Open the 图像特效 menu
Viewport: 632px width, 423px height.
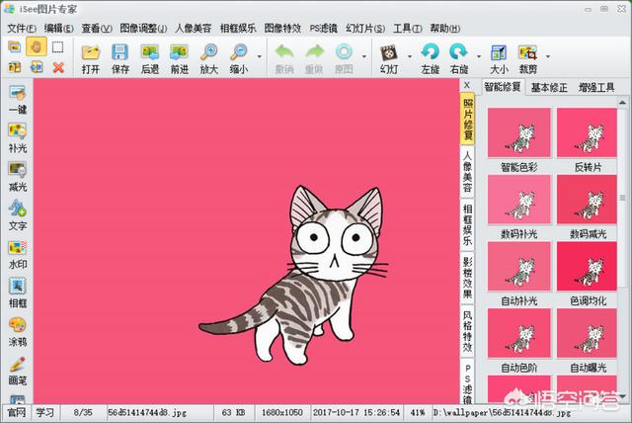click(x=282, y=29)
